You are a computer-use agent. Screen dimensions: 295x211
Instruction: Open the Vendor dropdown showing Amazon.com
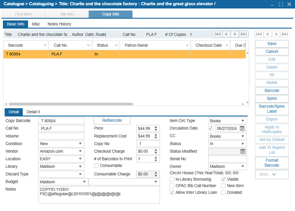coord(61,151)
